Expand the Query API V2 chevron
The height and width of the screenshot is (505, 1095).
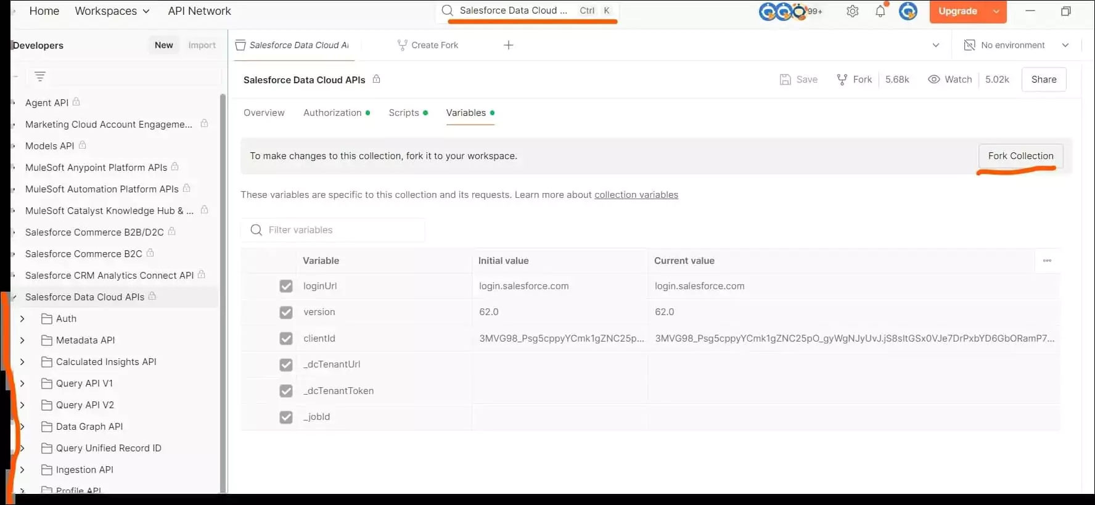[x=22, y=405]
